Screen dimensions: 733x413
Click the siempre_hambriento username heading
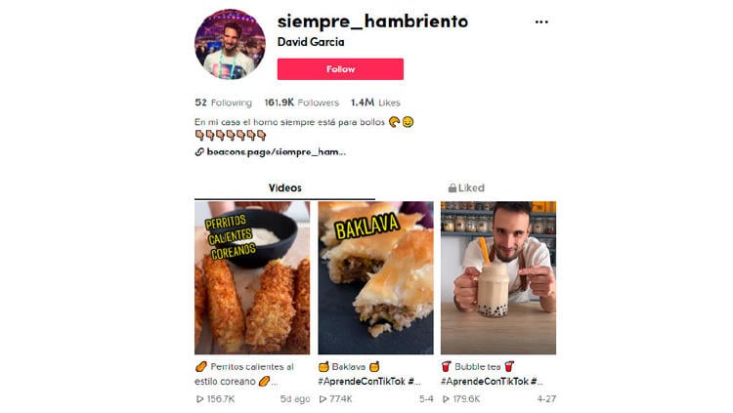(x=372, y=21)
